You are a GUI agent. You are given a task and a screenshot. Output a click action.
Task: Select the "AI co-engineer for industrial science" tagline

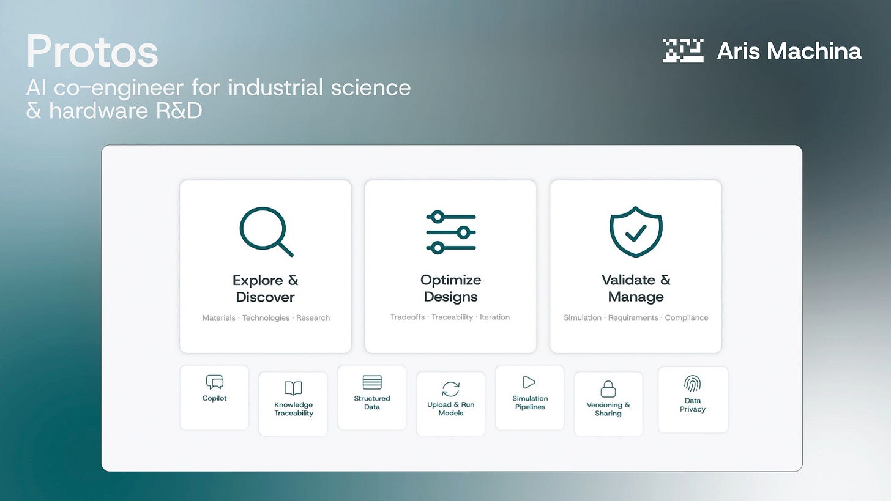(x=218, y=87)
